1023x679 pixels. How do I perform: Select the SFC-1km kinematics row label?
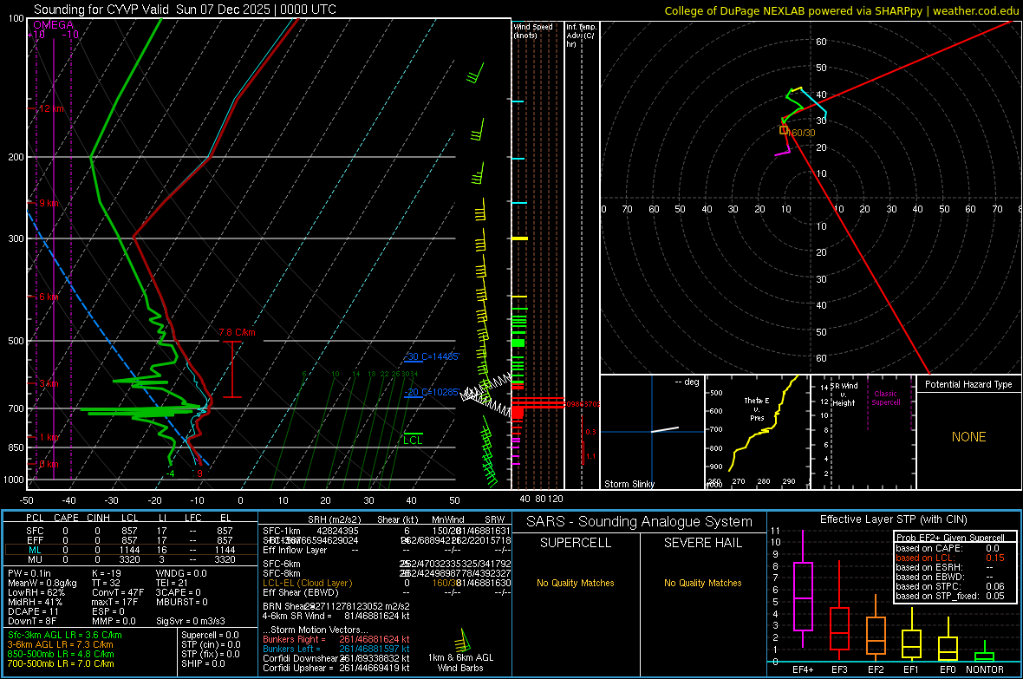282,531
